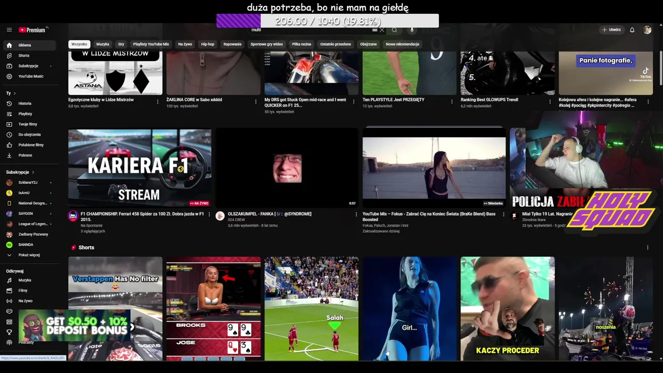Select the Muzyka filter chip
The height and width of the screenshot is (373, 663).
point(103,44)
